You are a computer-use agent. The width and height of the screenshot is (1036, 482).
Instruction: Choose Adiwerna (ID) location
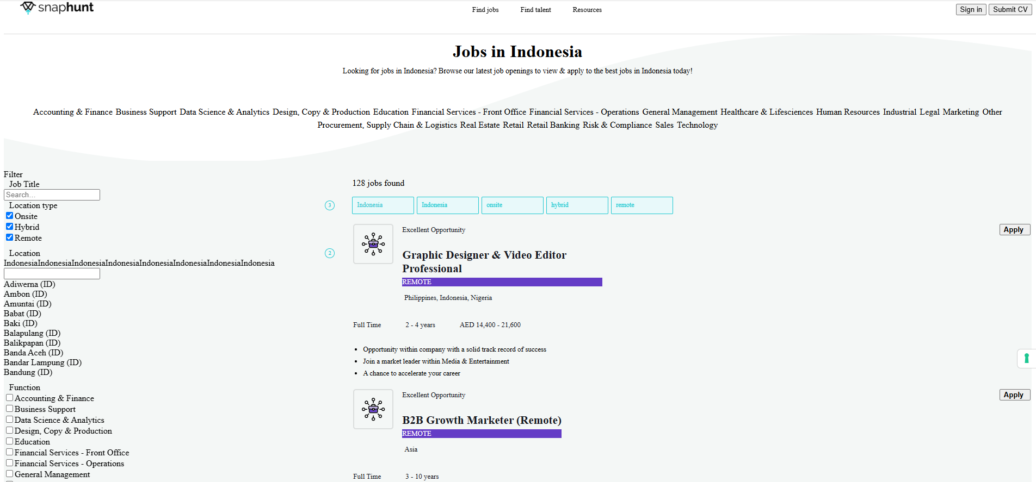pos(29,284)
